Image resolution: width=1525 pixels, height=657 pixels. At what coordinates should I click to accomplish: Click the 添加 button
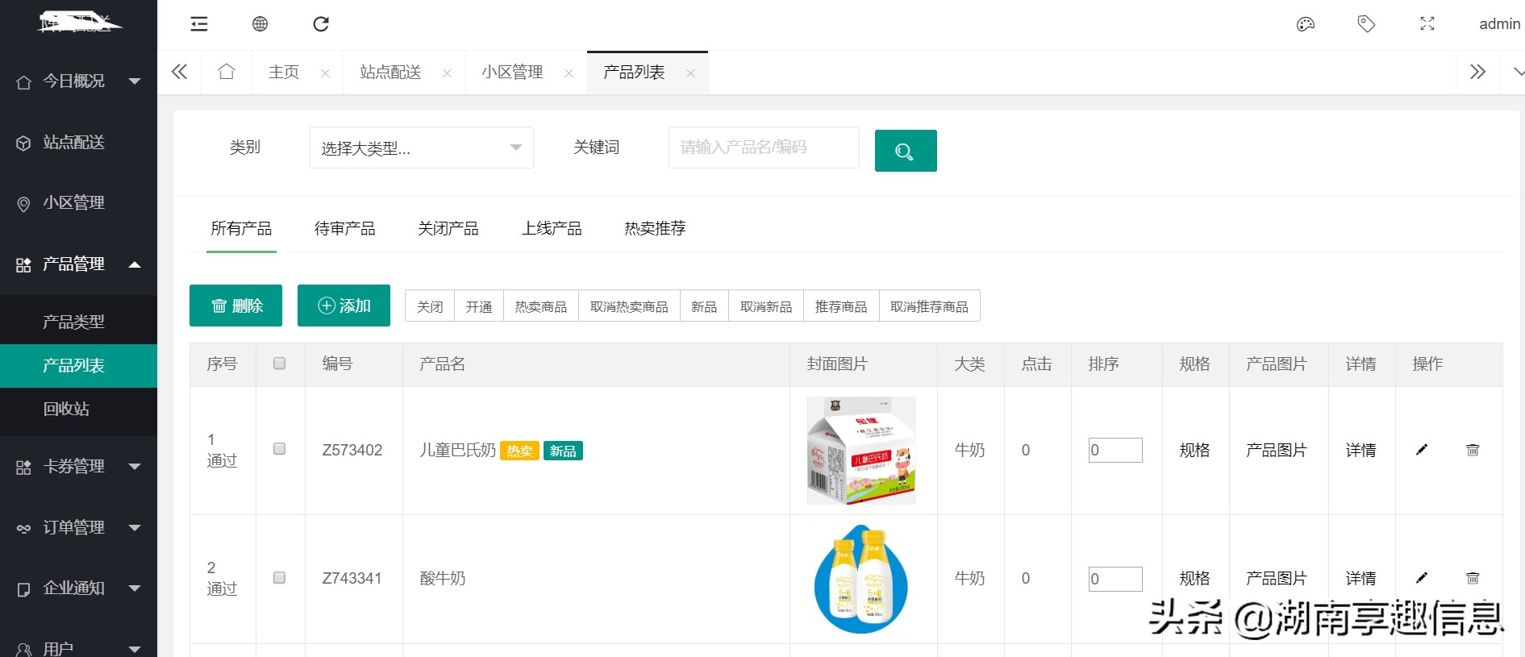pyautogui.click(x=344, y=306)
